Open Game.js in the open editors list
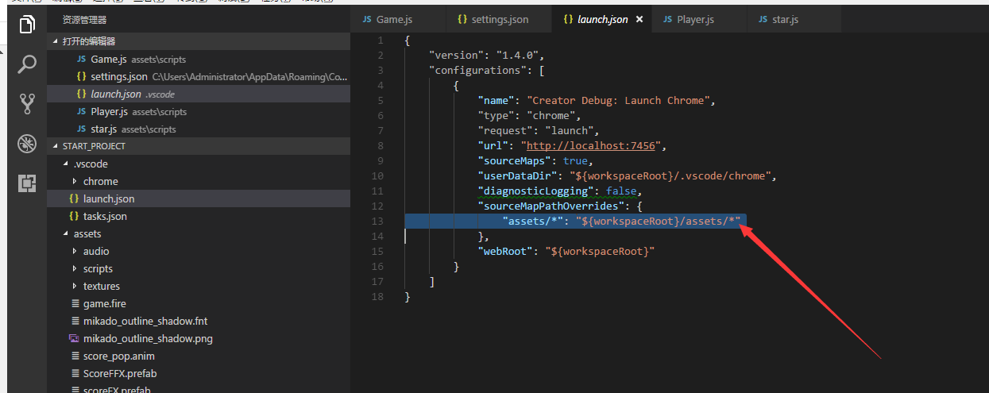 198,59
